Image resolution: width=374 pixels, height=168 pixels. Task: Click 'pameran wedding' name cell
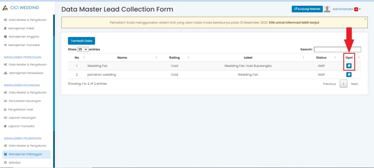(102, 75)
